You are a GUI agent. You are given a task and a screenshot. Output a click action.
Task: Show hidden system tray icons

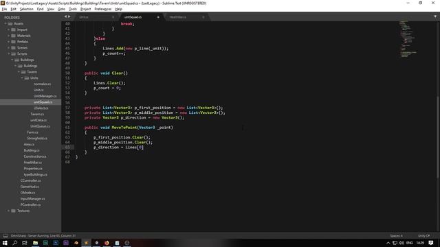pos(388,243)
